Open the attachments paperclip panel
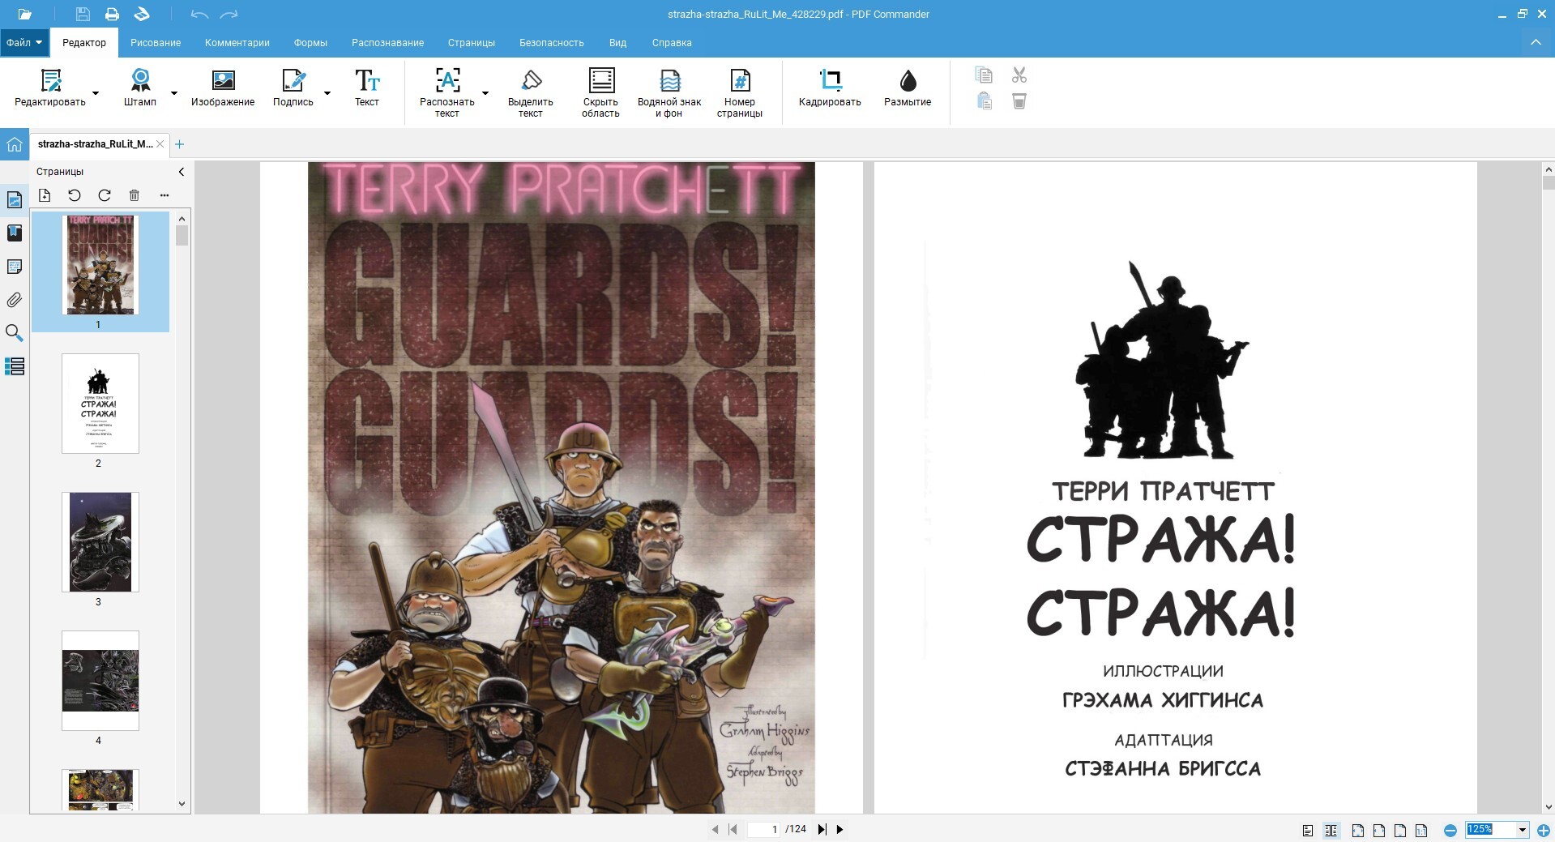 (15, 300)
